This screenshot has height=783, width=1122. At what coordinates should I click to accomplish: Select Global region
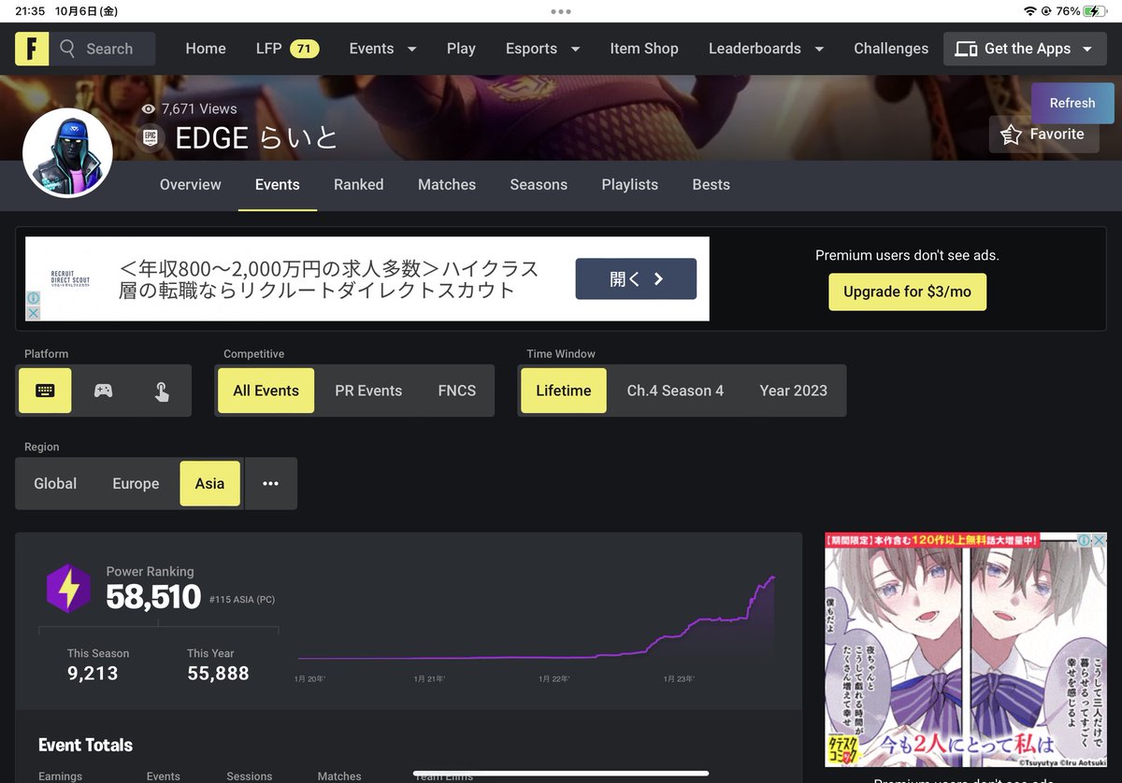[55, 483]
